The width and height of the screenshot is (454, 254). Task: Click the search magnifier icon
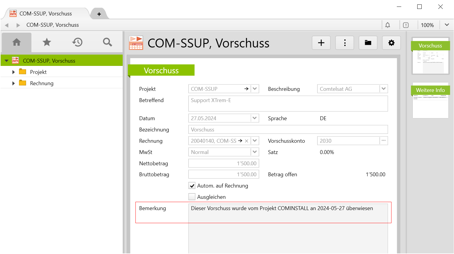pos(107,42)
